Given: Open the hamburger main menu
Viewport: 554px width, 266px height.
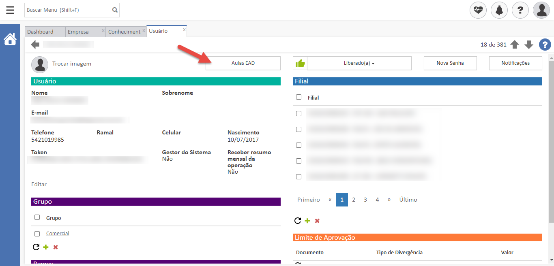Looking at the screenshot, I should (10, 10).
